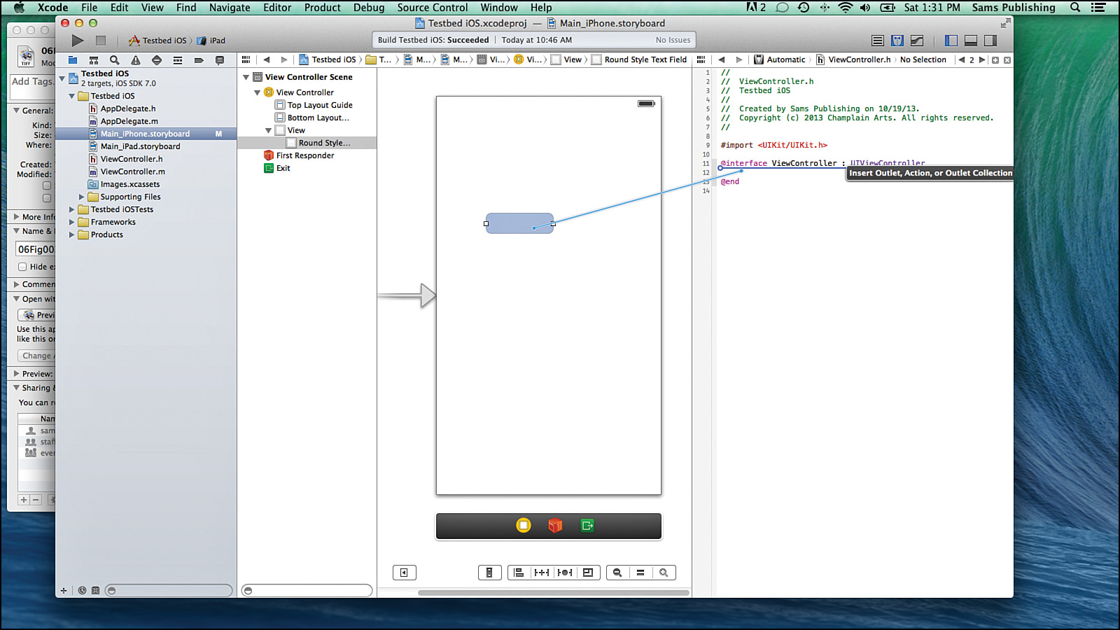Show the Breakpoint navigator
1120x630 pixels.
pyautogui.click(x=199, y=60)
